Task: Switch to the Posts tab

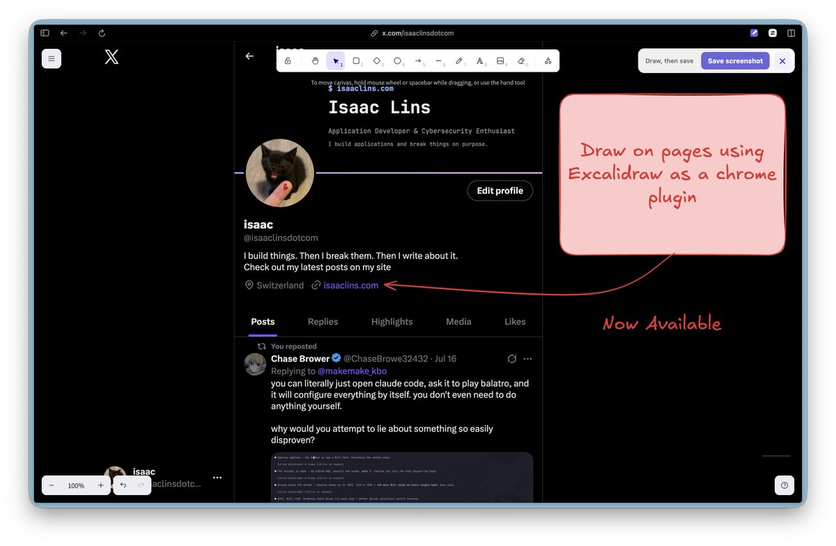Action: coord(263,322)
